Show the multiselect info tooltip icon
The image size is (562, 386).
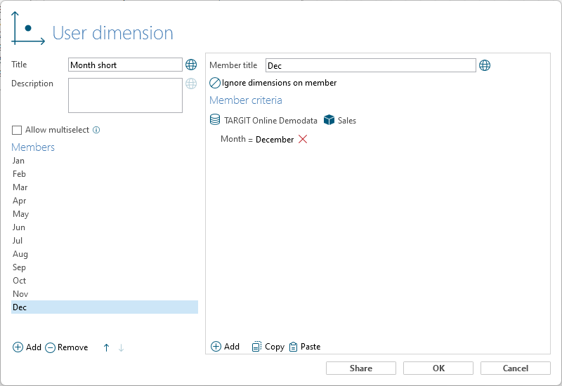[96, 130]
